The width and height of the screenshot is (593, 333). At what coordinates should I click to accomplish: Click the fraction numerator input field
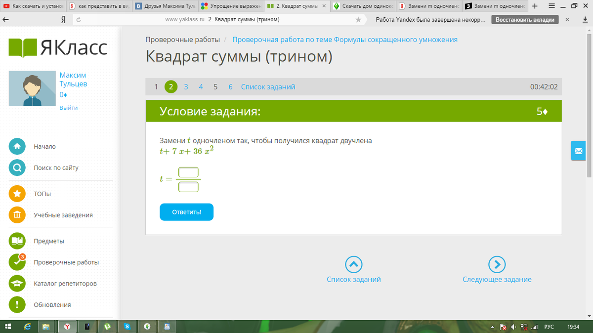(188, 172)
